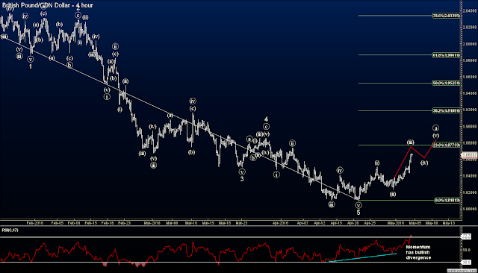Click the RSI indicator label in lower pane

click(10, 230)
